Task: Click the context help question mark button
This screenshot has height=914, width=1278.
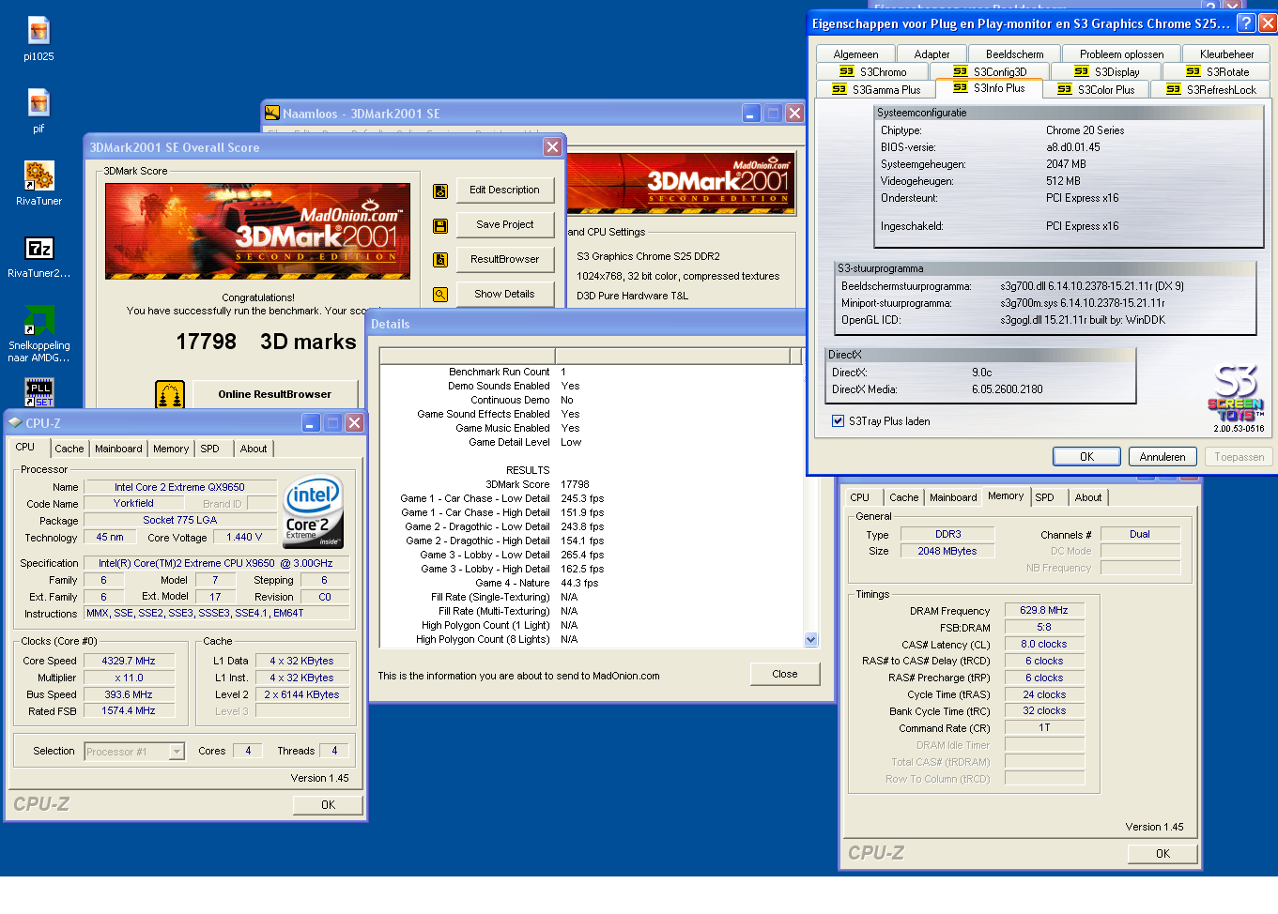Action: [1246, 23]
